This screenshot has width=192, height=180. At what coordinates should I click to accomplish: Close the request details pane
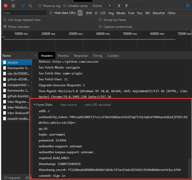[36, 55]
